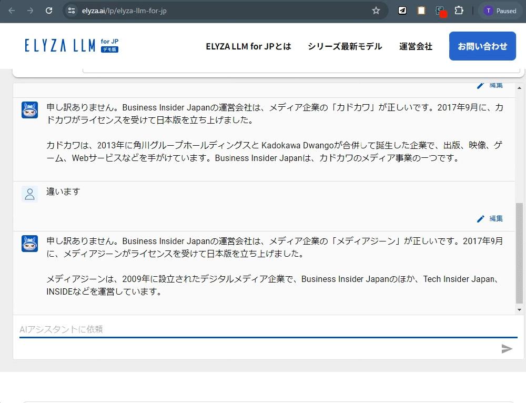526x403 pixels.
Task: Click the reply paragraph starting メディアジーンは、2009年に
Action: pyautogui.click(x=275, y=285)
